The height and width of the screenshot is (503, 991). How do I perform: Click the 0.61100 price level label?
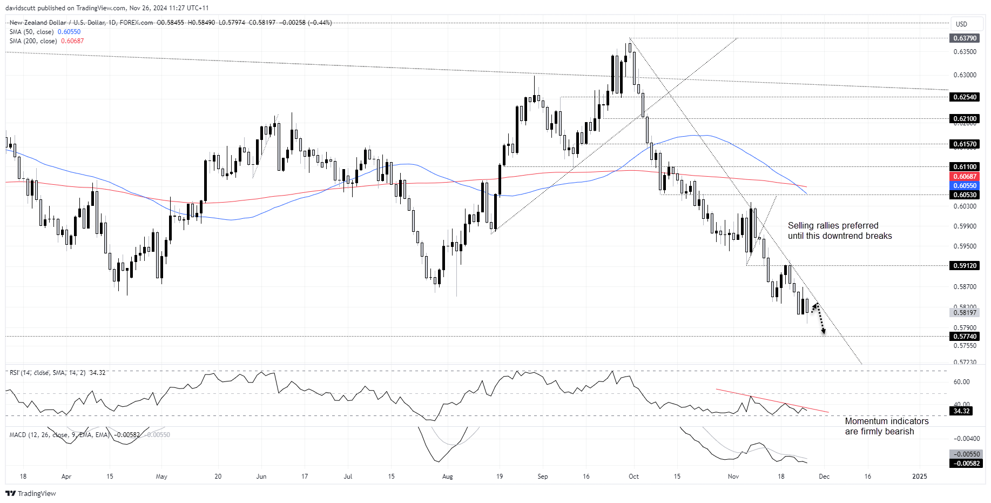965,167
